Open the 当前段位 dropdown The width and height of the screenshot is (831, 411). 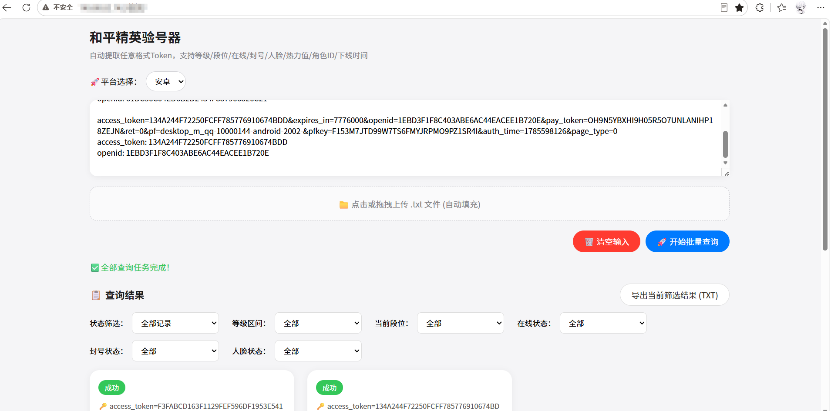[461, 323]
